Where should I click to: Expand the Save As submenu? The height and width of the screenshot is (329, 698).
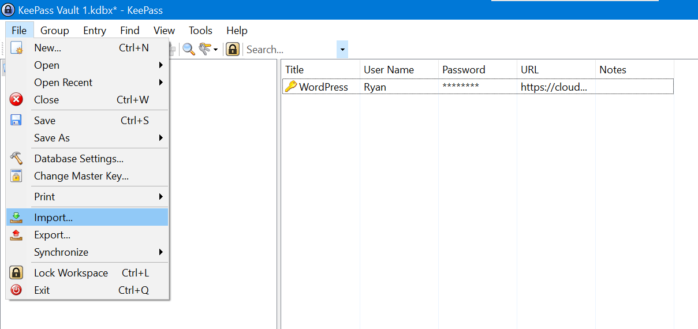tap(160, 138)
